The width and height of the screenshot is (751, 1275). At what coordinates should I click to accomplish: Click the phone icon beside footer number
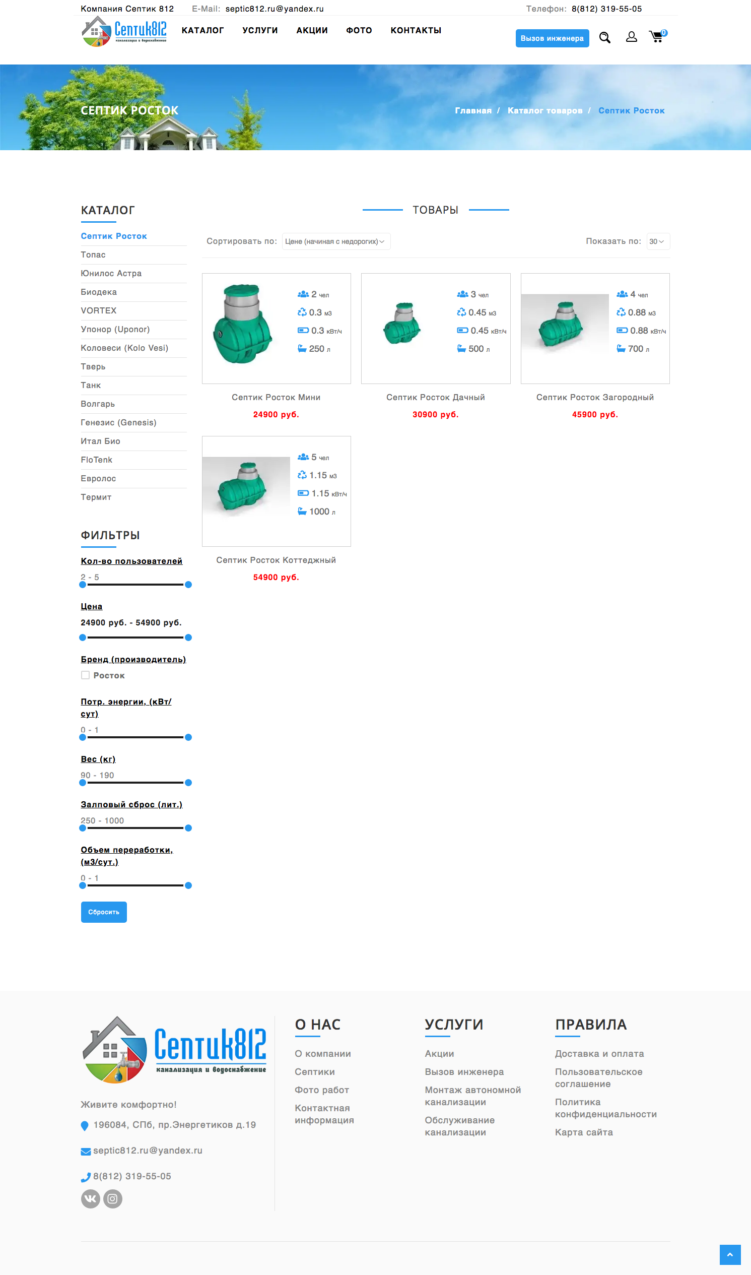[86, 1177]
